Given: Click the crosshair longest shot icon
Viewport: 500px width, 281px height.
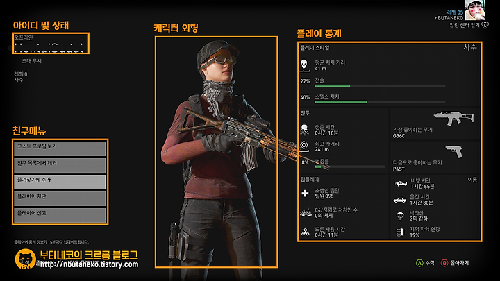Looking at the screenshot, I should pos(304,145).
